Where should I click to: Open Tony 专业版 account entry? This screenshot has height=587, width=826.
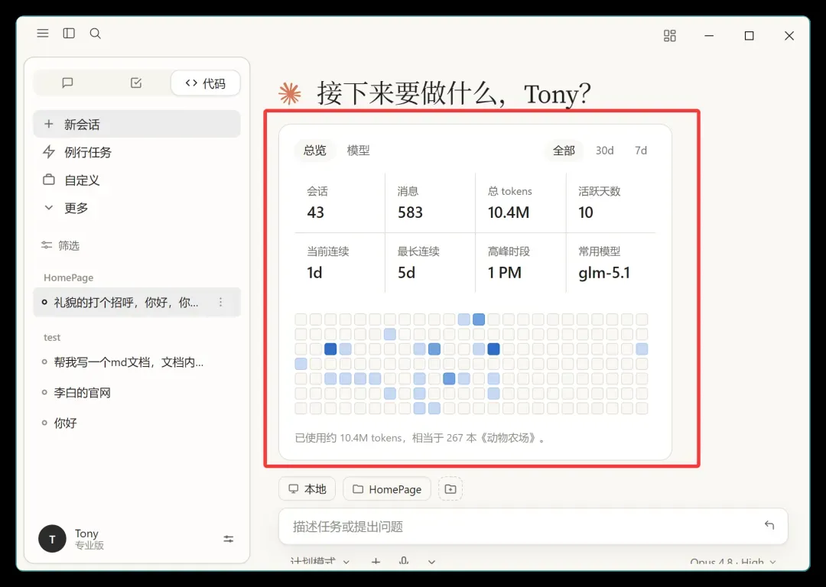pos(89,539)
